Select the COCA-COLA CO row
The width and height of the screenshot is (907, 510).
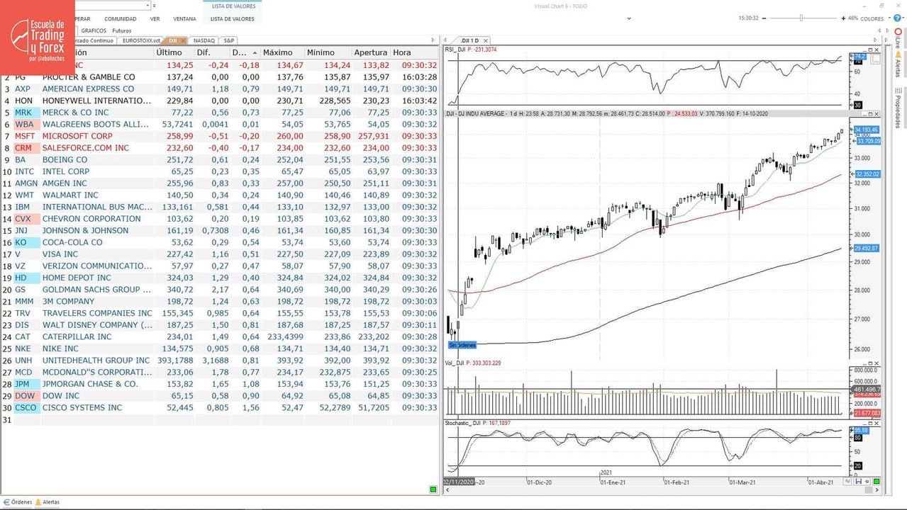(219, 242)
